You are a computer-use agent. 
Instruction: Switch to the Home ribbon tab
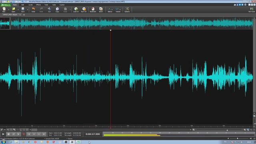point(15,5)
